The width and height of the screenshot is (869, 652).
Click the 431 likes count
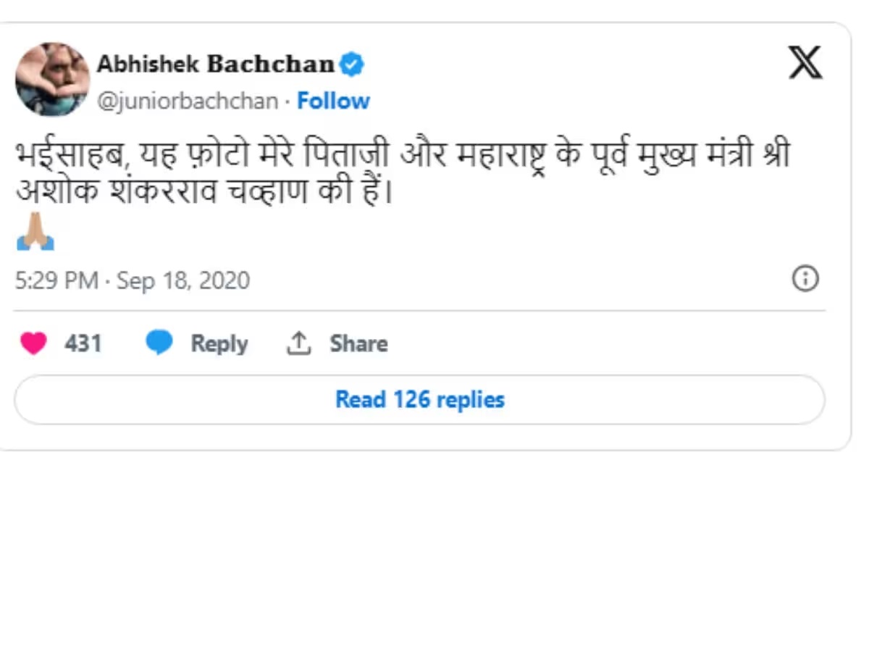click(x=83, y=343)
